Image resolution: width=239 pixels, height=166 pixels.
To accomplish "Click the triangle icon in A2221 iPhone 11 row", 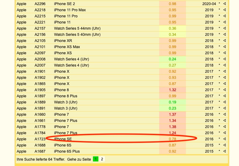I will click(225, 22).
